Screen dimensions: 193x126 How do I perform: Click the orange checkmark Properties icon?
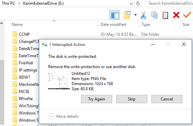[187, 15]
